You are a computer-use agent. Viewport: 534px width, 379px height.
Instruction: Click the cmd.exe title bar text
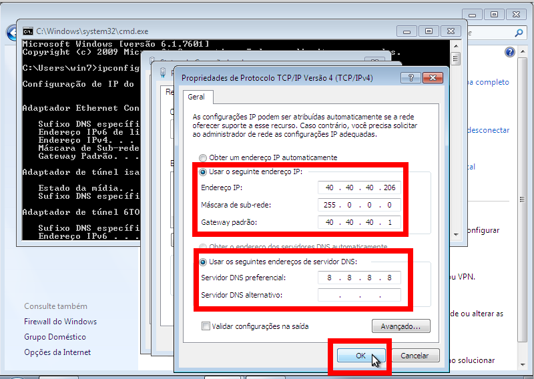tap(92, 31)
